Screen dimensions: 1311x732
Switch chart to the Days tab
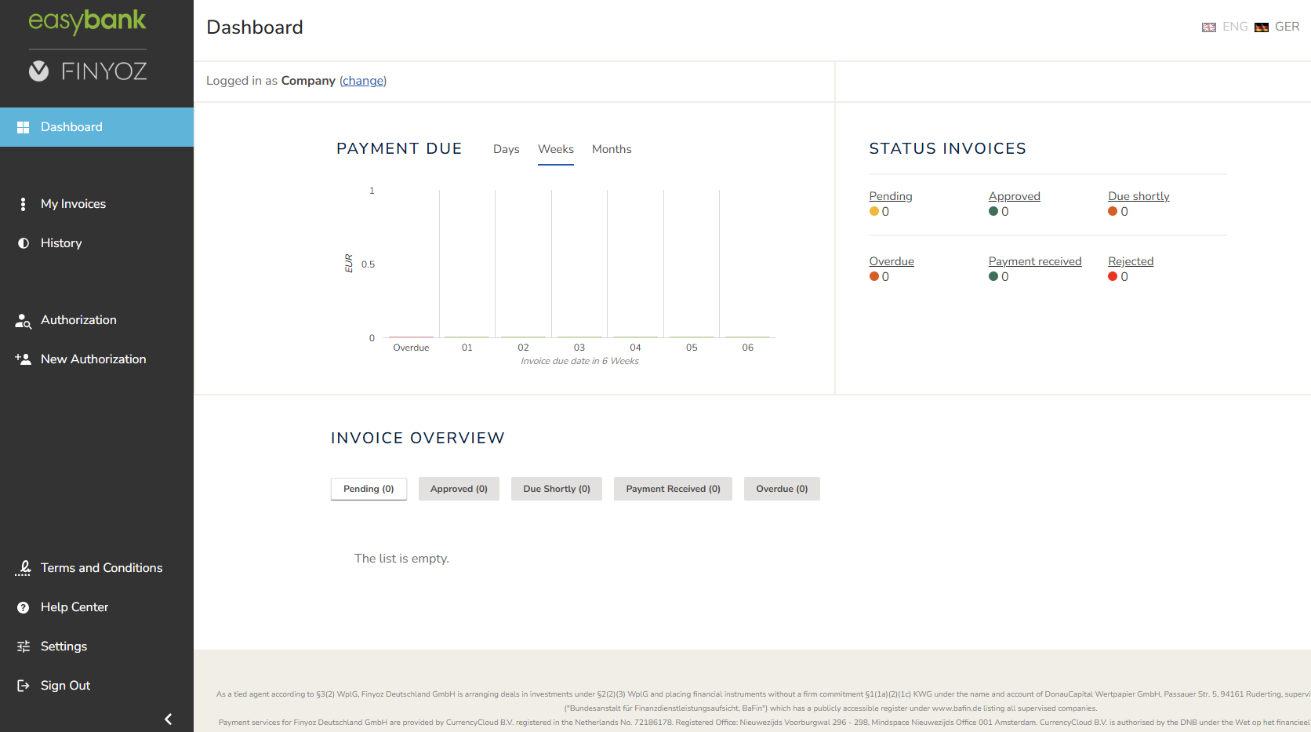(x=507, y=149)
